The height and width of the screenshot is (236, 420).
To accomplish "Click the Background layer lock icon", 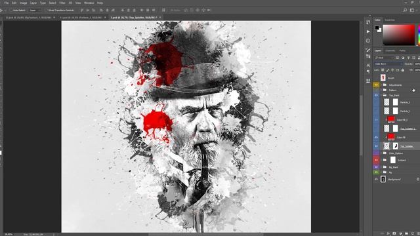I will point(418,179).
